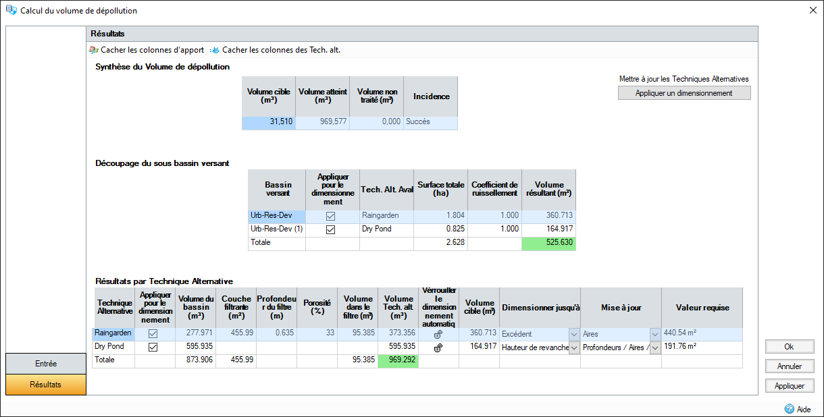Select the Volume atteint value 969,577
This screenshot has height=417, width=824.
tap(323, 122)
